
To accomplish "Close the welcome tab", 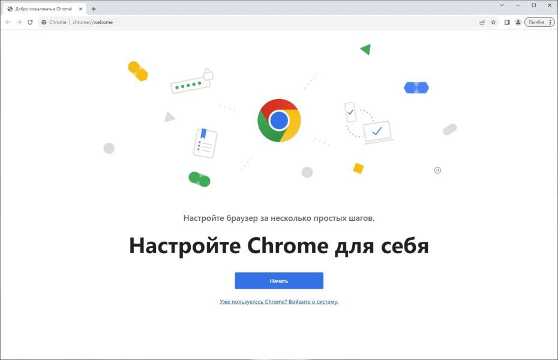I will (80, 9).
